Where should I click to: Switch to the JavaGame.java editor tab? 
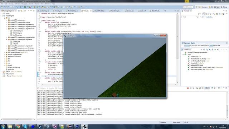coord(44,11)
